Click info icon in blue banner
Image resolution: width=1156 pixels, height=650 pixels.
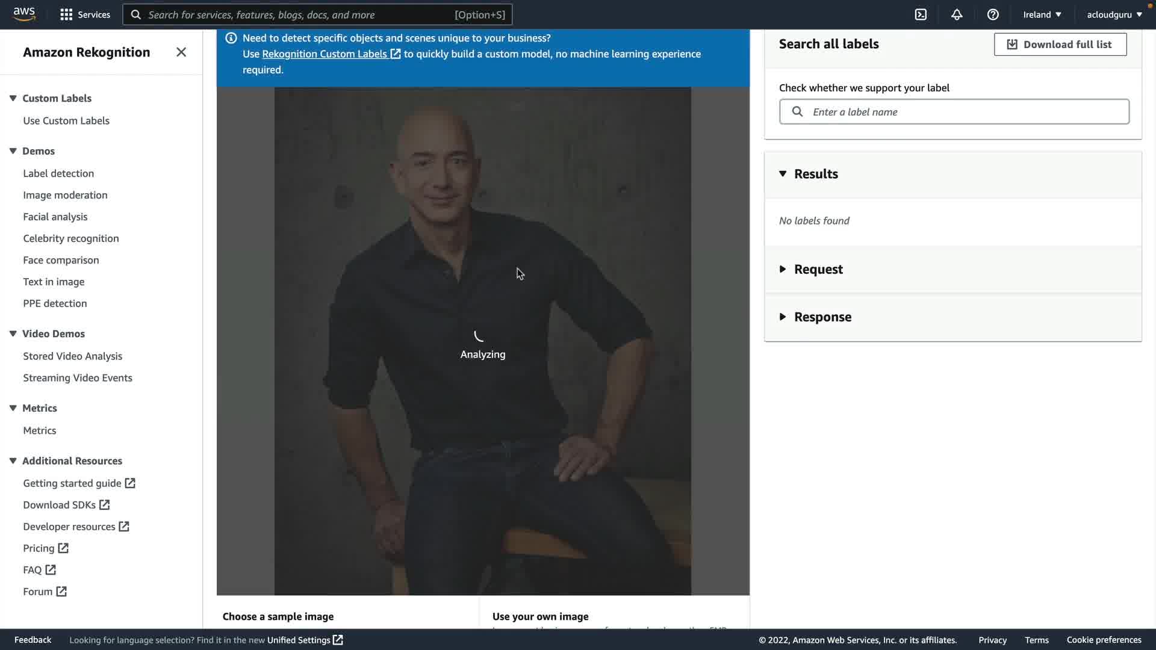231,38
